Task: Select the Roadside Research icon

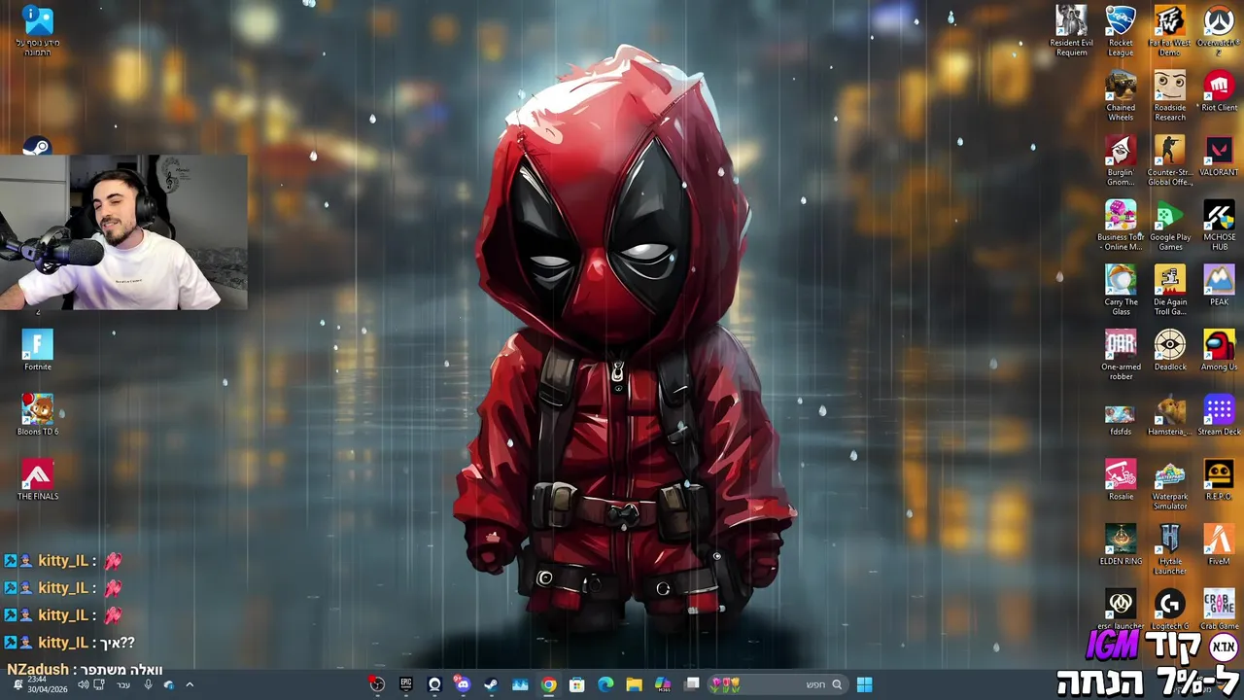Action: pos(1169,95)
